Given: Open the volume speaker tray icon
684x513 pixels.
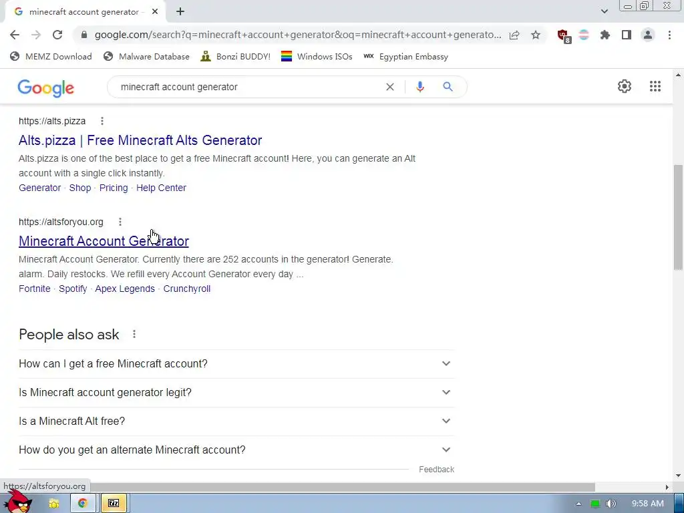Looking at the screenshot, I should [x=611, y=504].
